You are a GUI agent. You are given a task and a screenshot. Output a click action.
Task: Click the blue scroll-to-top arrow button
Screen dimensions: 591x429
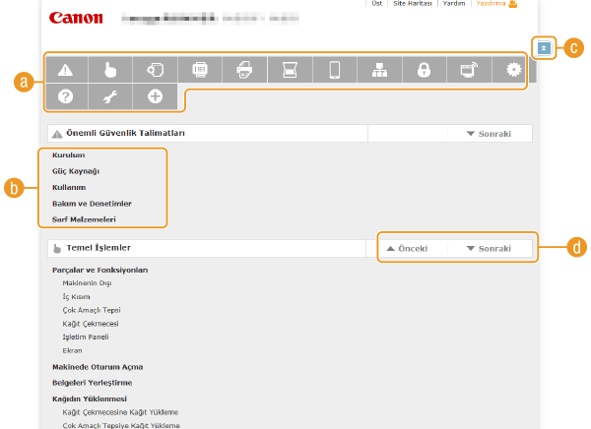point(542,47)
